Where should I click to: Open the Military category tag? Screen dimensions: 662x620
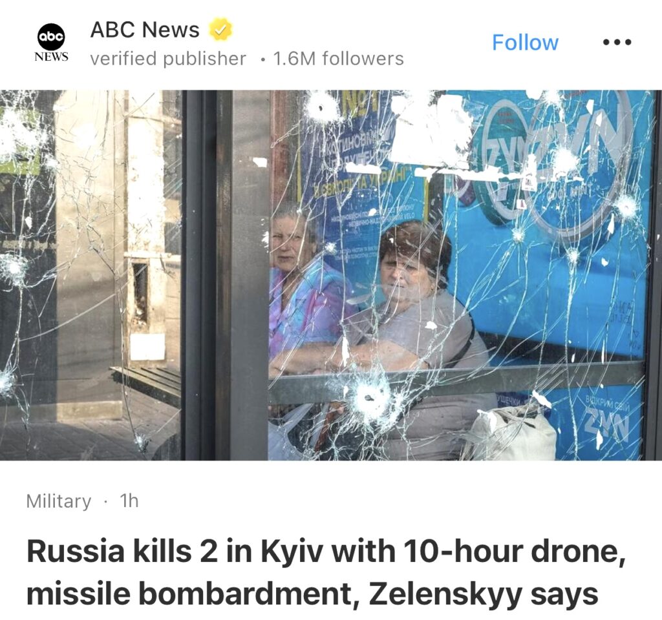point(59,501)
